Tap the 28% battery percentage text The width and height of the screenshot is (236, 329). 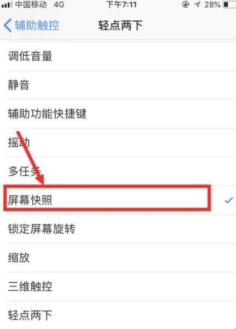tap(213, 4)
